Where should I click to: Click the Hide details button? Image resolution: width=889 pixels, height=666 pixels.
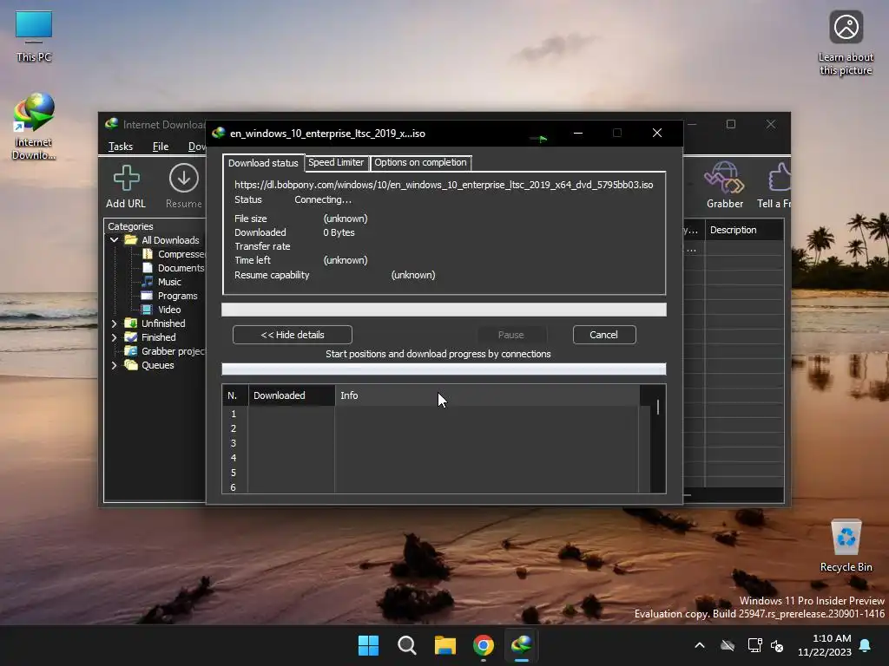pyautogui.click(x=293, y=335)
